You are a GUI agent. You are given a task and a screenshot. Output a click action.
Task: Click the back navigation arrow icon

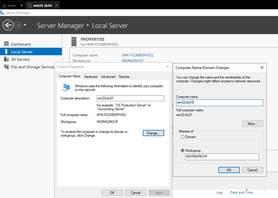pyautogui.click(x=8, y=25)
